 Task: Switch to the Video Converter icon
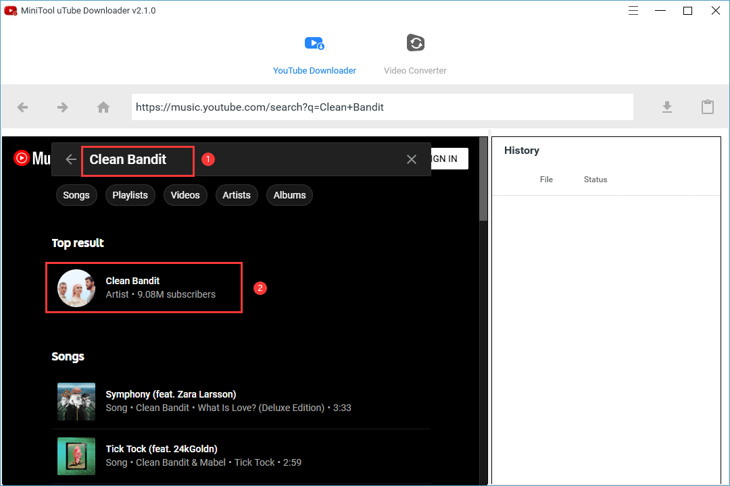[x=415, y=43]
